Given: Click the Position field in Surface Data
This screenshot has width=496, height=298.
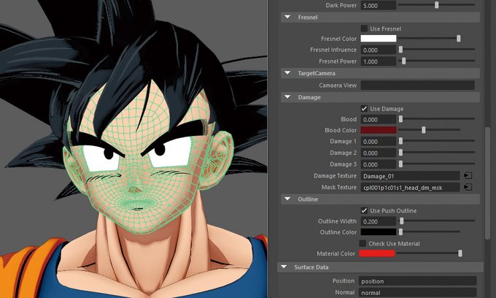Looking at the screenshot, I should (x=417, y=281).
